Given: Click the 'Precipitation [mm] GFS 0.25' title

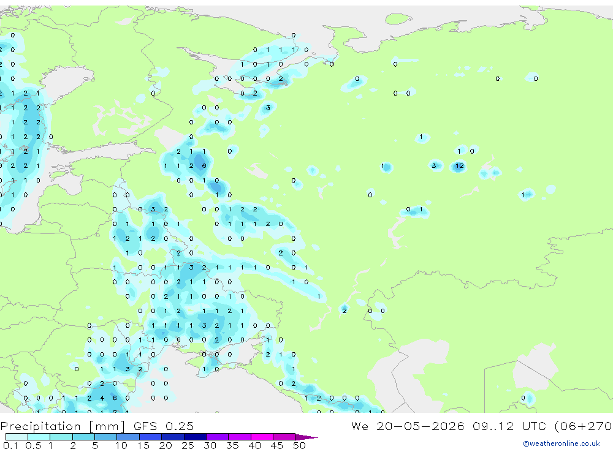Looking at the screenshot, I should point(97,426).
